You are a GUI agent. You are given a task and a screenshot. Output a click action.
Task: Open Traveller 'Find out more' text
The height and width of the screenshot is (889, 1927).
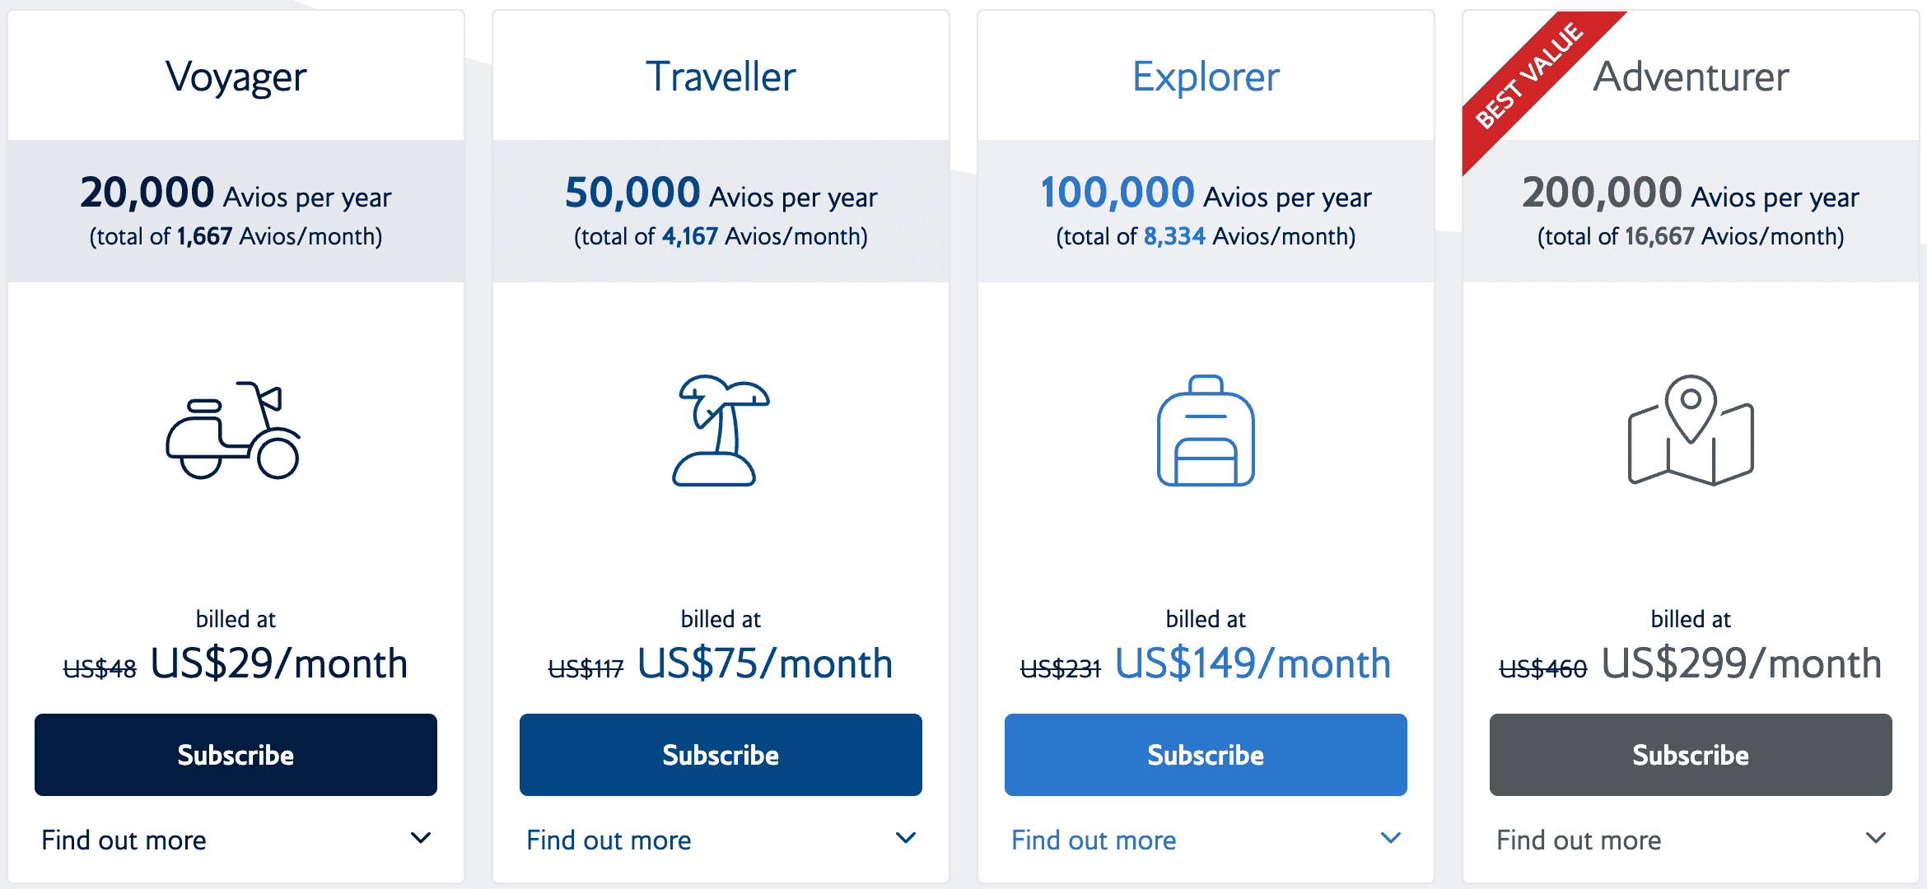point(609,840)
